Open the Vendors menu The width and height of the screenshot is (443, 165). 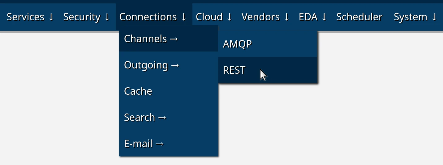click(265, 17)
